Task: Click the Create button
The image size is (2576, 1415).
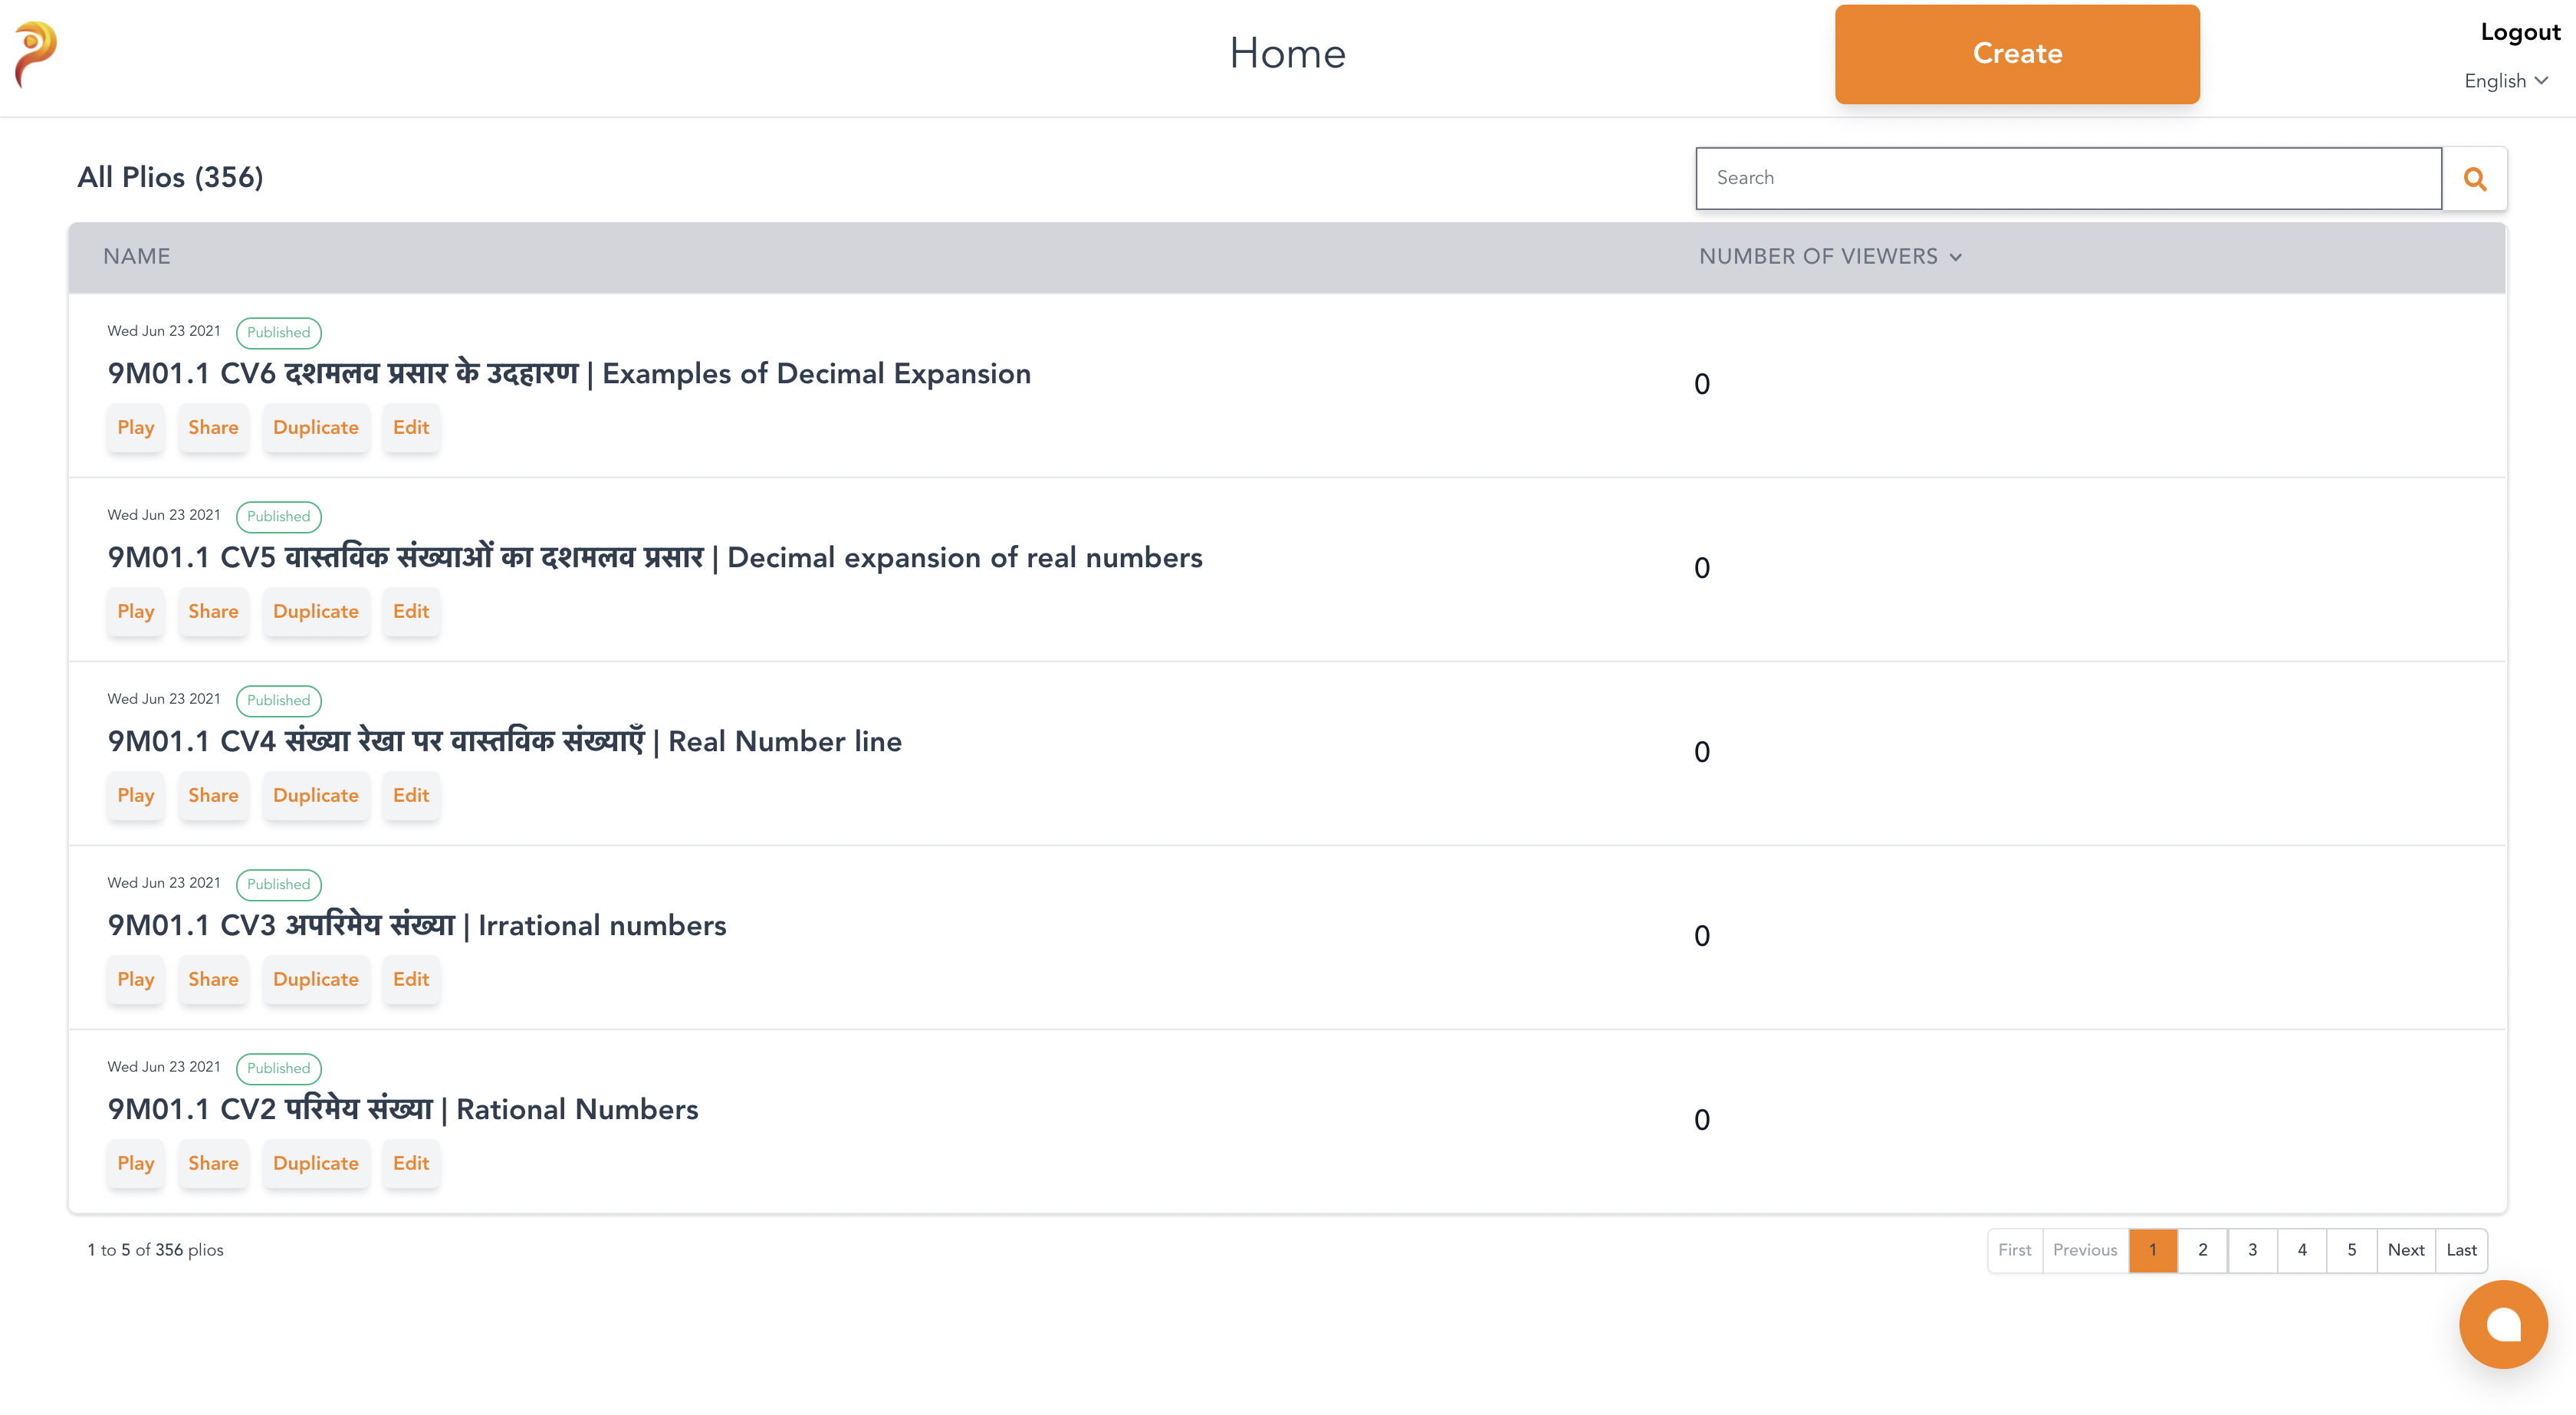Action: [2016, 54]
